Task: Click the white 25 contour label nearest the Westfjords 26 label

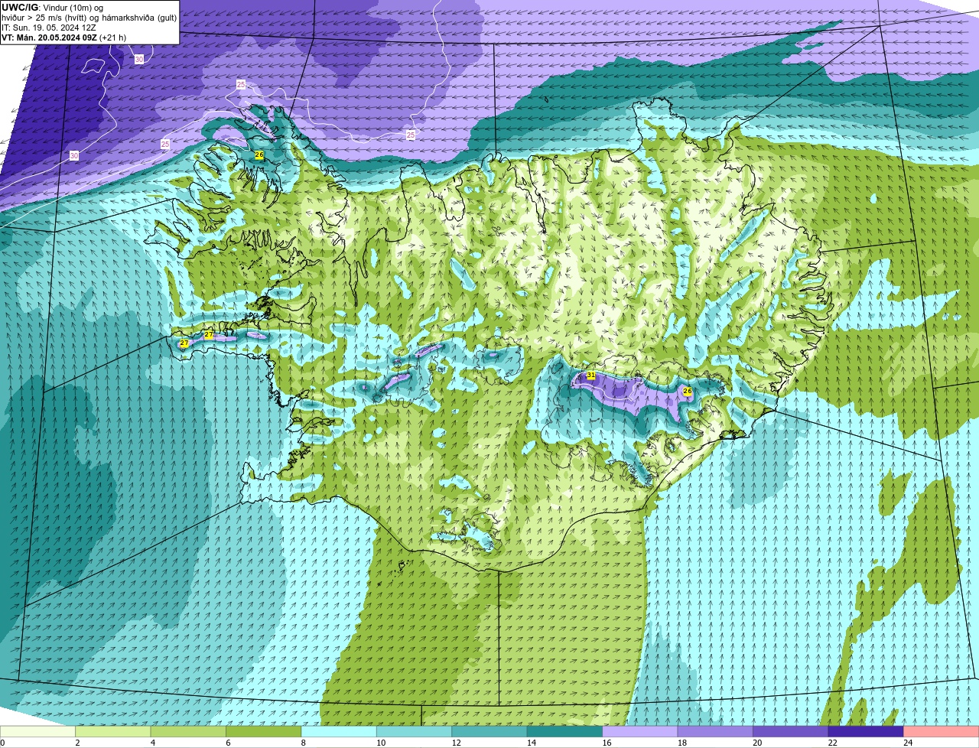Action: pos(241,85)
